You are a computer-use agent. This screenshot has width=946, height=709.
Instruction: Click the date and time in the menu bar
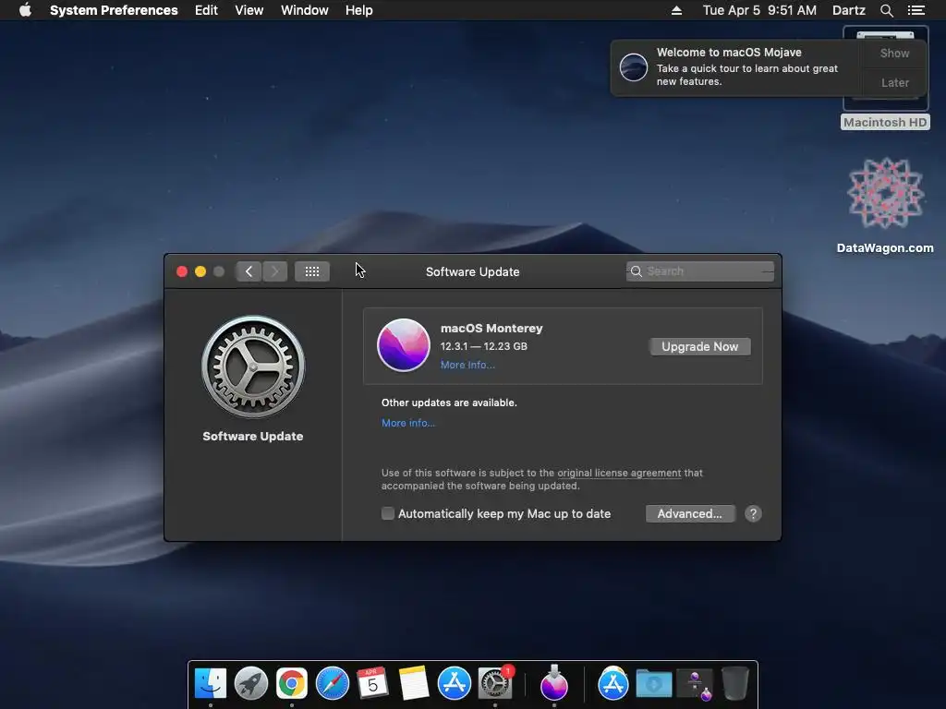point(759,10)
